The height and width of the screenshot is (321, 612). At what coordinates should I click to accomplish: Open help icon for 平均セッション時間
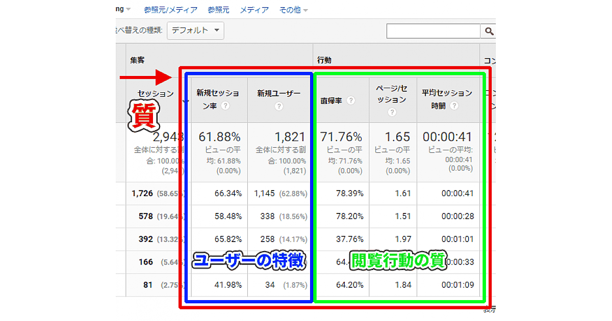point(454,106)
